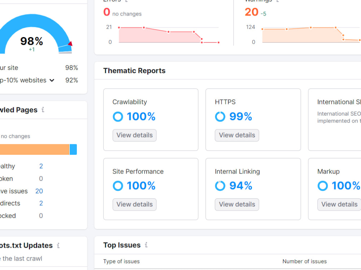Image resolution: width=361 pixels, height=270 pixels.
Task: Click the Redirects count 2
Action: pos(41,203)
